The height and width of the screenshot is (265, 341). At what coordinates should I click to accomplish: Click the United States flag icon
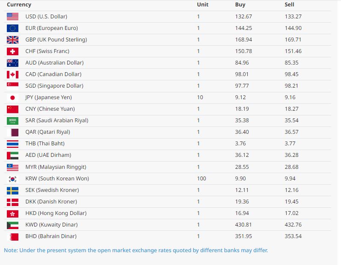click(x=12, y=17)
